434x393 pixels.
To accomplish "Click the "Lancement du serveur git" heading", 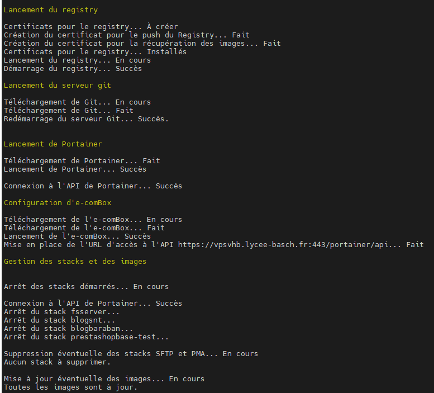I will (58, 86).
